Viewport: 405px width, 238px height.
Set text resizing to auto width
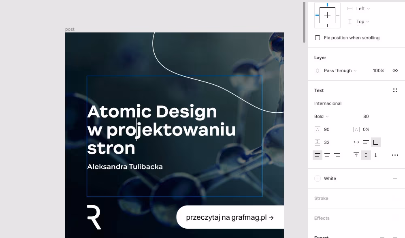coord(356,142)
